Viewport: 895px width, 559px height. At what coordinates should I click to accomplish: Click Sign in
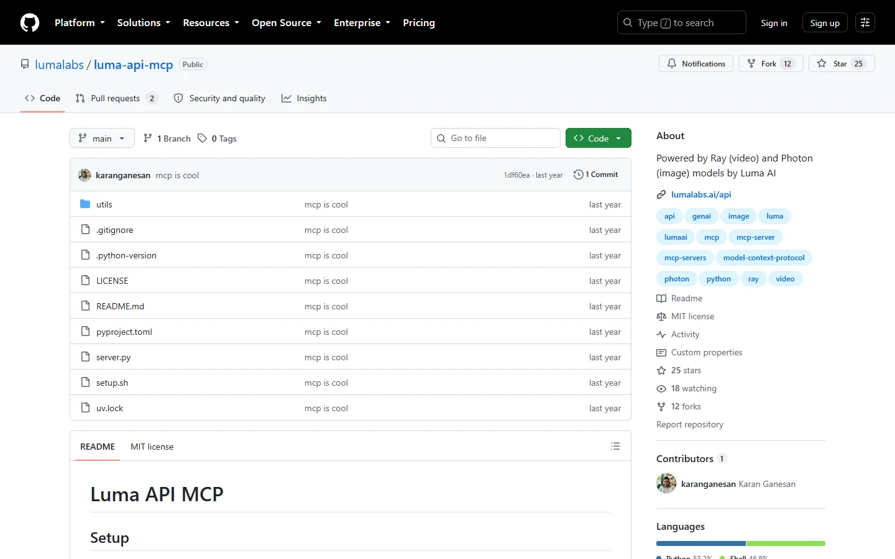774,23
